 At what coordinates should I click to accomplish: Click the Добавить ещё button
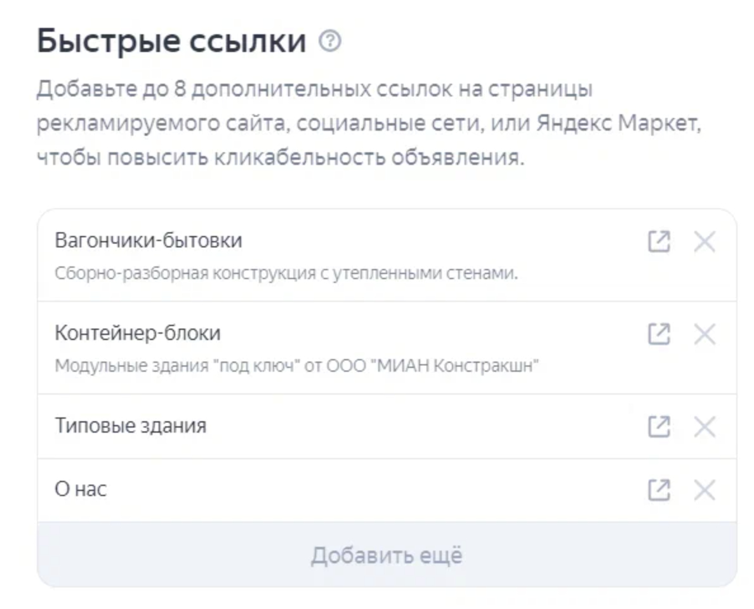tap(387, 555)
